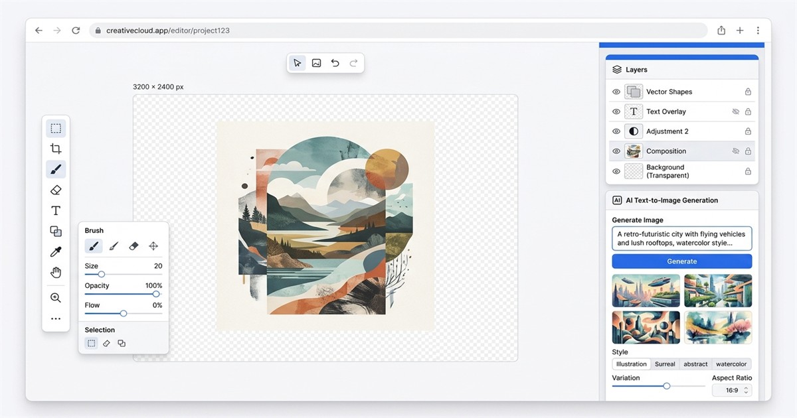Toggle visibility eye of Composition layer

(616, 151)
